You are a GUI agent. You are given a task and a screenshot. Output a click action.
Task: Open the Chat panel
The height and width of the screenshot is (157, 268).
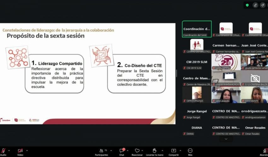[122, 151]
